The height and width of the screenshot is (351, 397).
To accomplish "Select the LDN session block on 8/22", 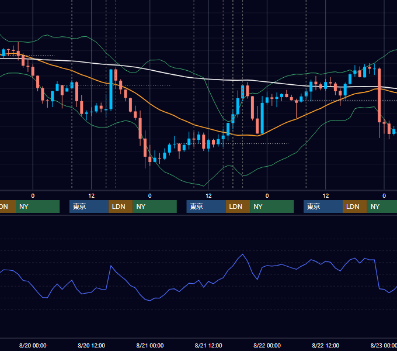I will coord(355,207).
